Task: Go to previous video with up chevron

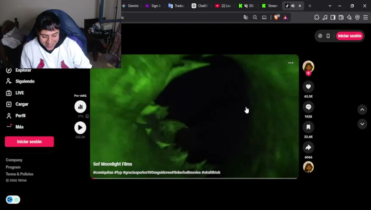Action: pyautogui.click(x=362, y=110)
